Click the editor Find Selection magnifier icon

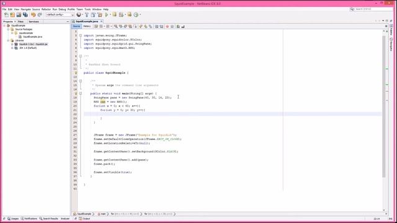pos(116,26)
